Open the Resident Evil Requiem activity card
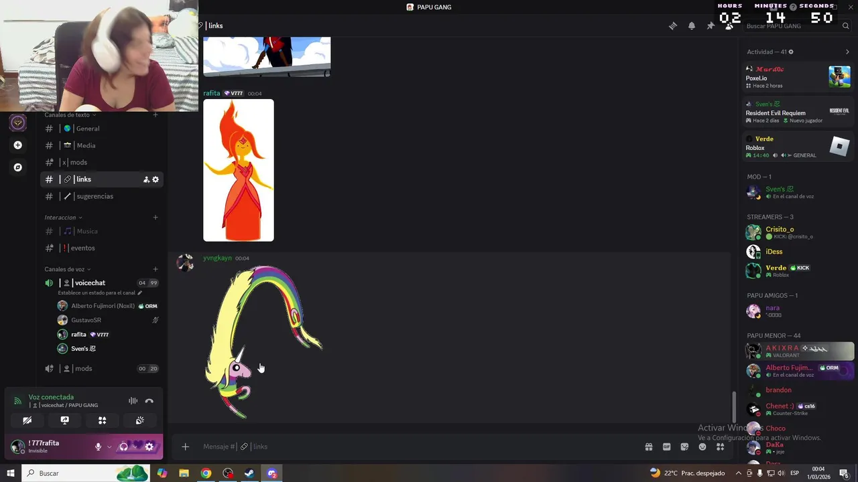The image size is (858, 482). 798,112
